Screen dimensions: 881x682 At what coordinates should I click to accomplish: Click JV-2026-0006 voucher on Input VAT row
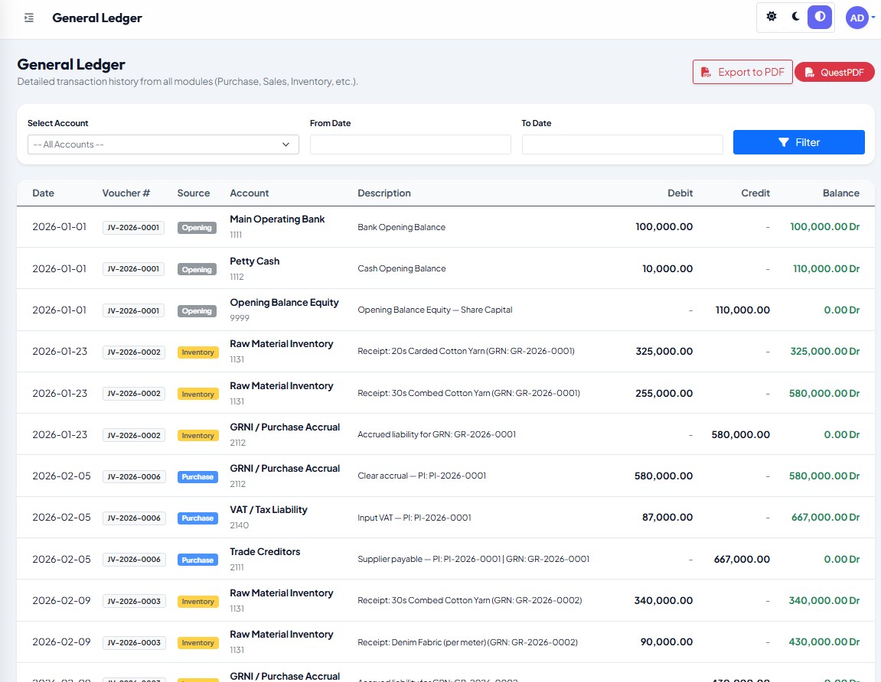pos(134,518)
